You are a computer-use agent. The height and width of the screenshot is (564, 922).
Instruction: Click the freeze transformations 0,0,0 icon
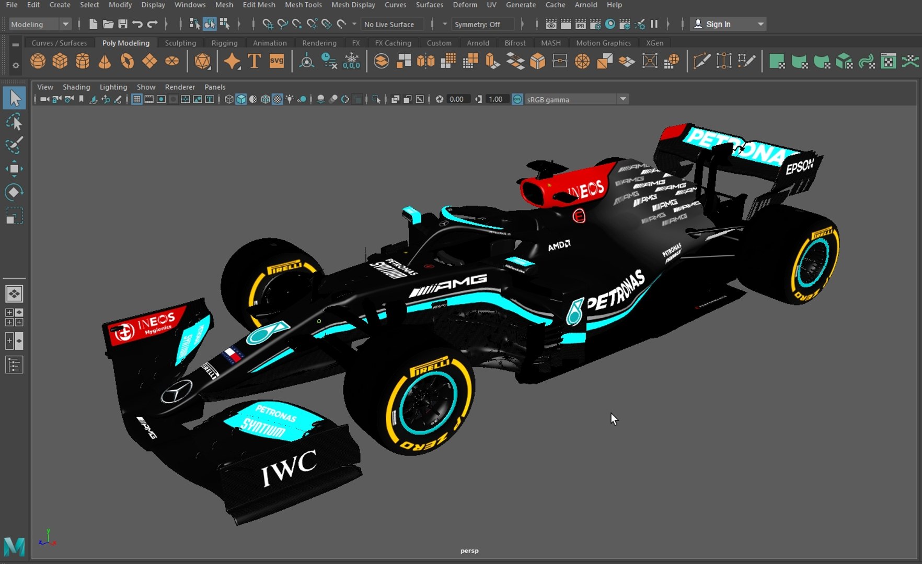(351, 62)
